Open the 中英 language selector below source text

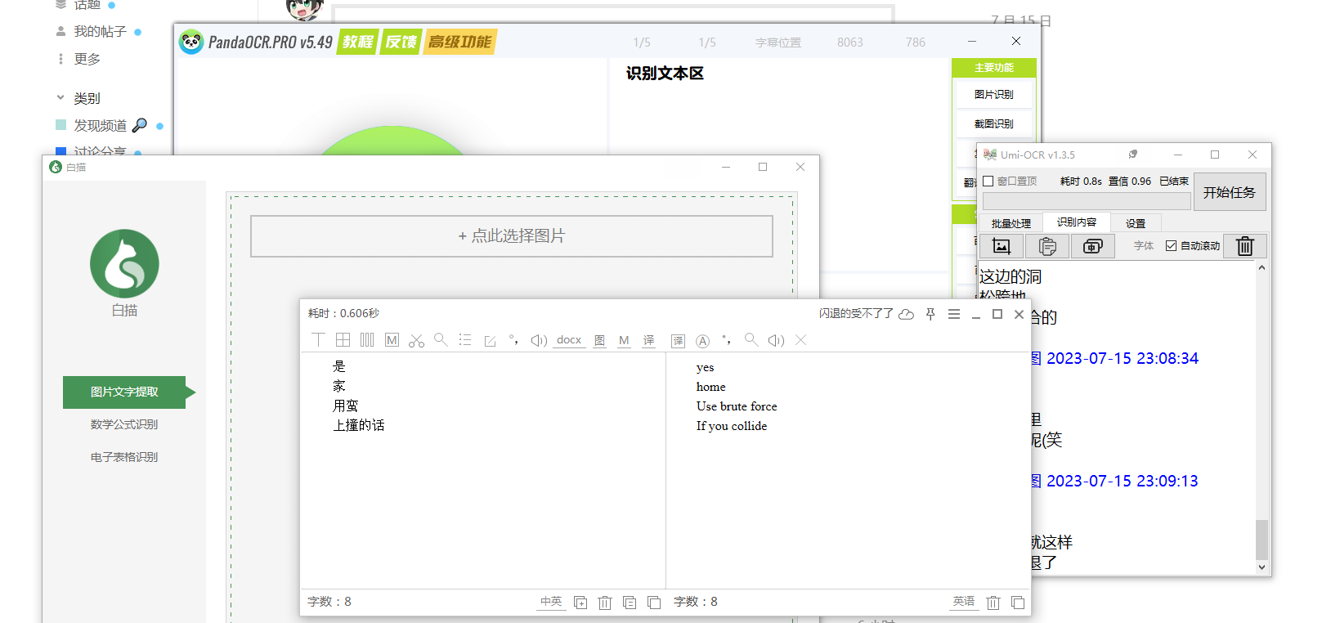551,602
